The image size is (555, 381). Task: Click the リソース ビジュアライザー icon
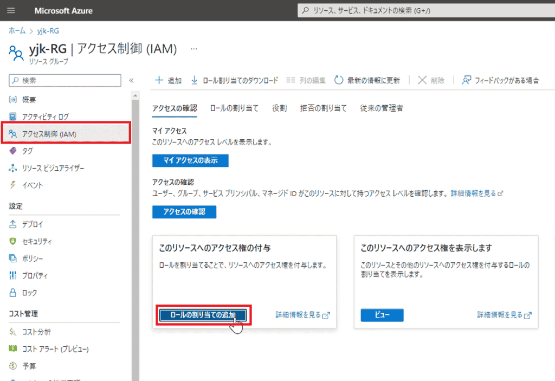coord(13,168)
